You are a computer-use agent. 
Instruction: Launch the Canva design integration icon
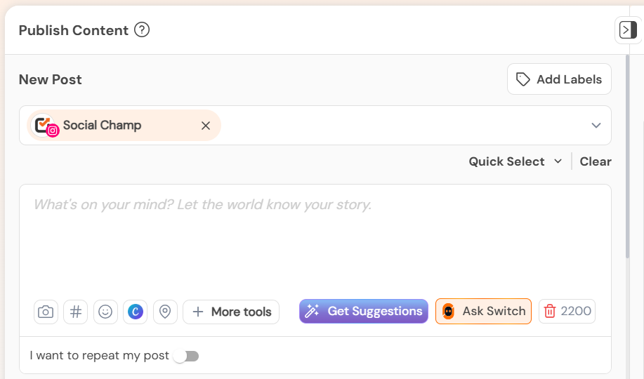coord(135,312)
